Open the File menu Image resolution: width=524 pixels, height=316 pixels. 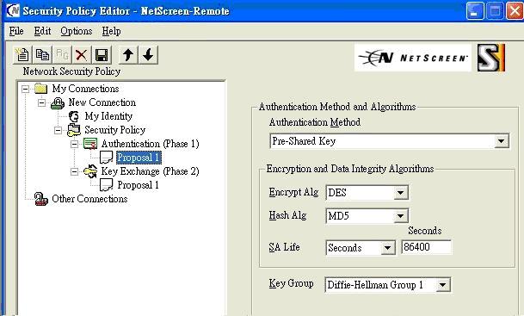point(16,31)
